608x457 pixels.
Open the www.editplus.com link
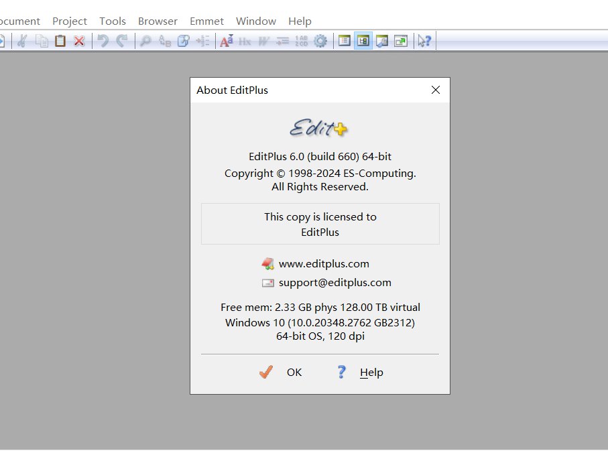[x=324, y=263]
